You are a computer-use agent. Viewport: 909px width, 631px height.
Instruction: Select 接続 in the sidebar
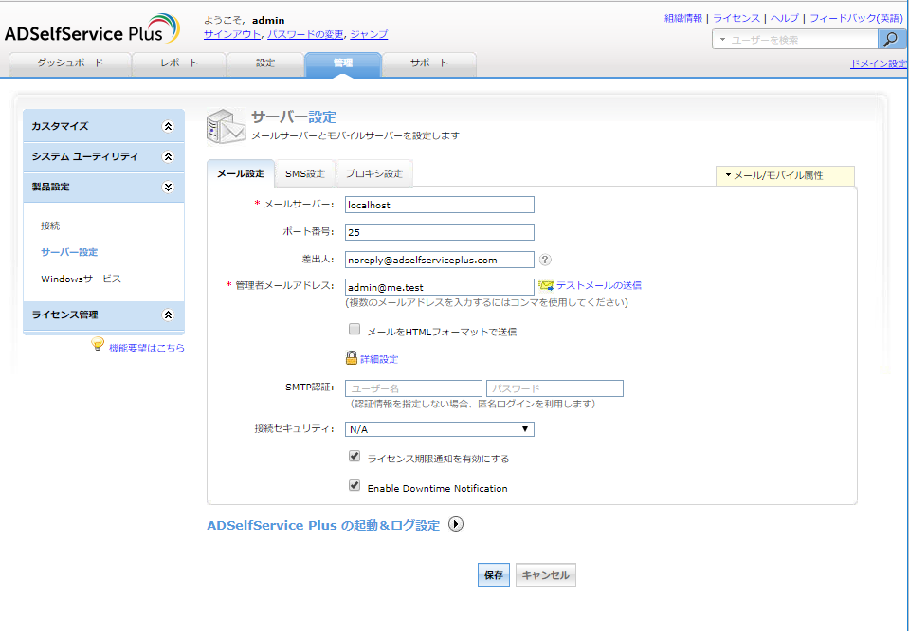pos(50,226)
